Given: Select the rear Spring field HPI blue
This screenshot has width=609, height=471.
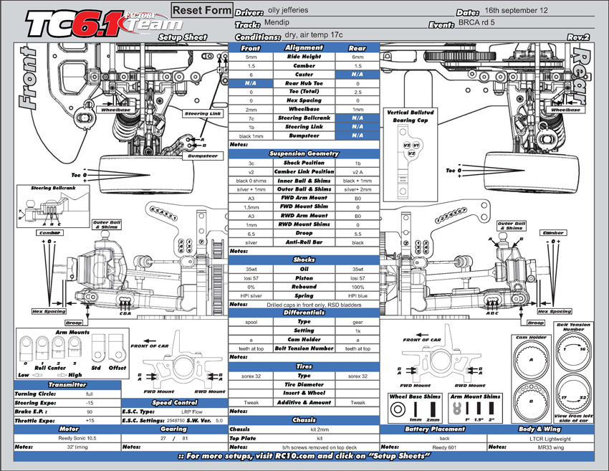Looking at the screenshot, I should (358, 296).
